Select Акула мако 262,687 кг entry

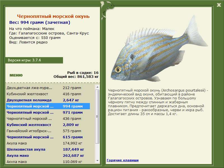coord(48,155)
